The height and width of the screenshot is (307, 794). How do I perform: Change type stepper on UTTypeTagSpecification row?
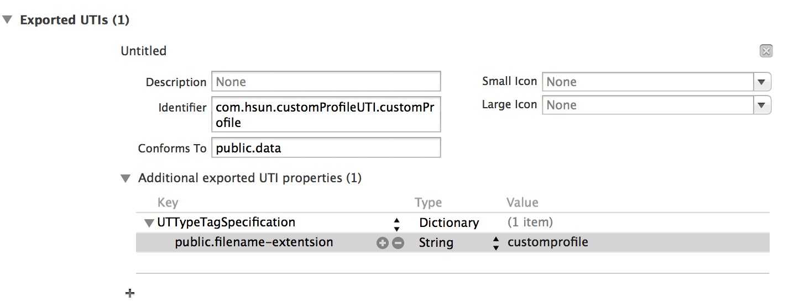tap(396, 224)
